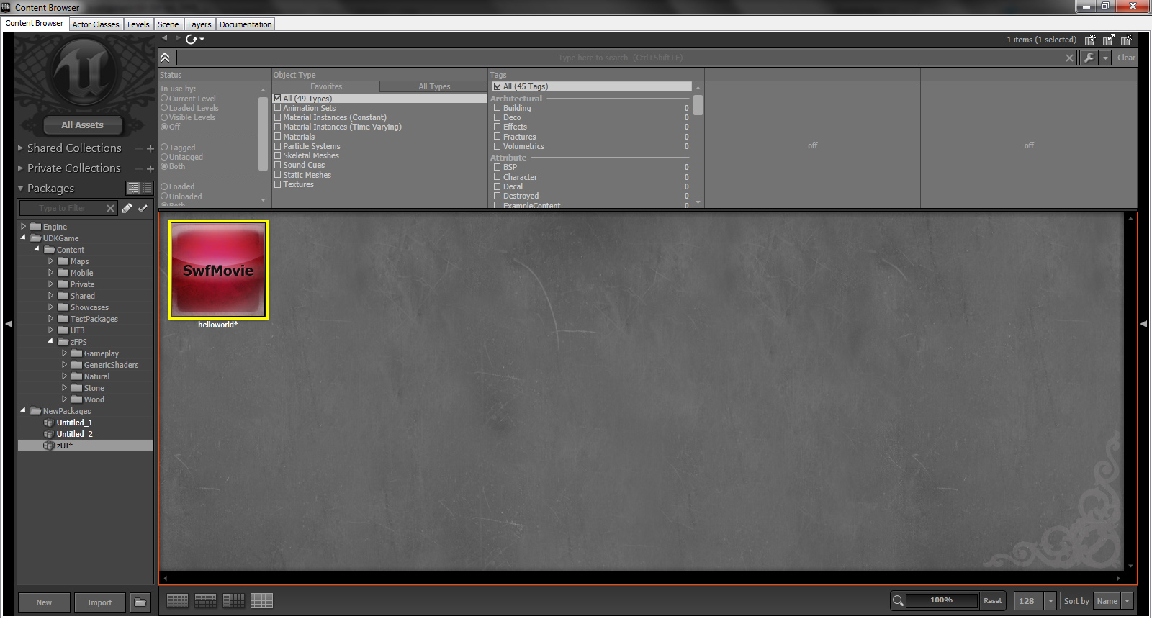Open the Documentation tab
Screen dimensions: 1152x619
(x=246, y=24)
